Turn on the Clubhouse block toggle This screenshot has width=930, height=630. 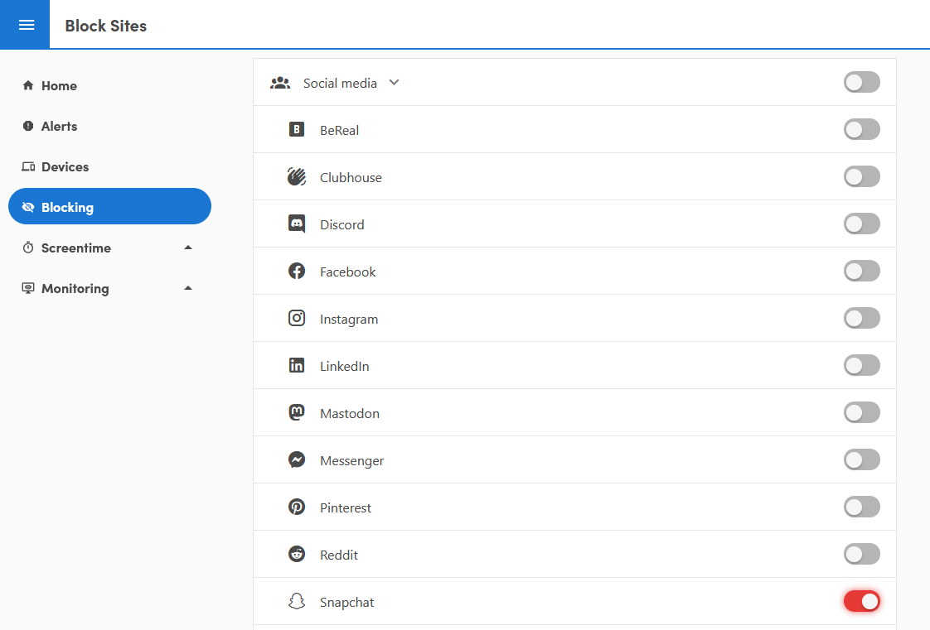[862, 176]
